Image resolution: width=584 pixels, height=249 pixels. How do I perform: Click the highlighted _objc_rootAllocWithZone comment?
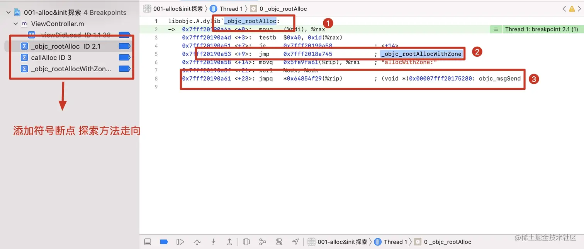tap(421, 54)
